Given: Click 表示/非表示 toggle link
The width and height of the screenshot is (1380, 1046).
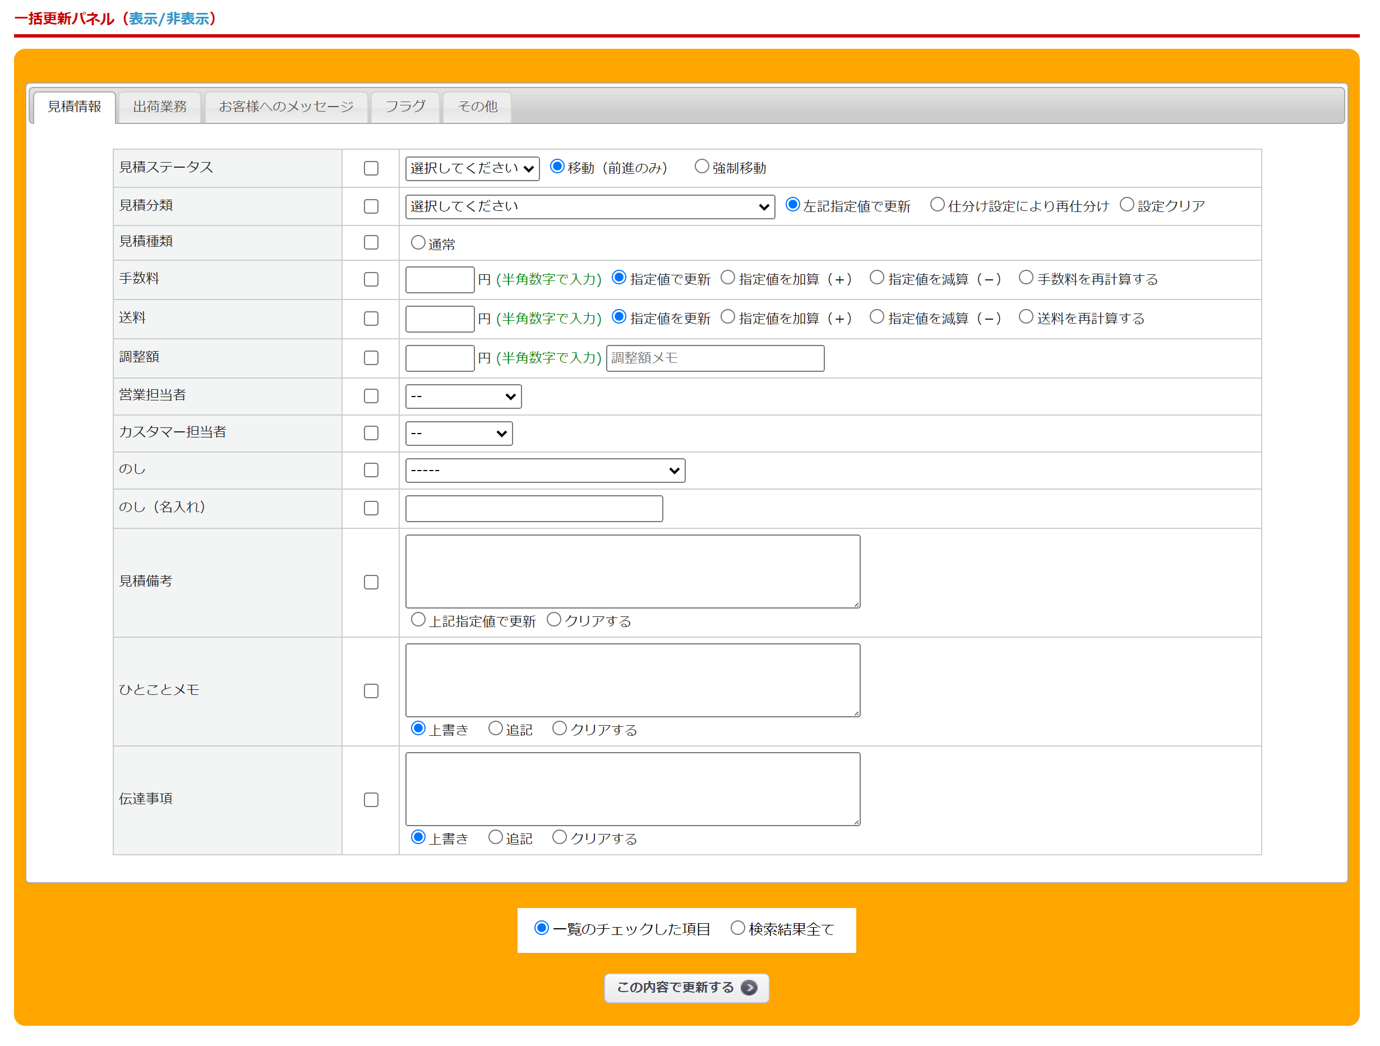Looking at the screenshot, I should point(169,19).
